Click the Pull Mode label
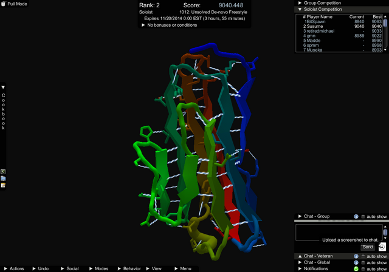The height and width of the screenshot is (272, 389). [17, 4]
